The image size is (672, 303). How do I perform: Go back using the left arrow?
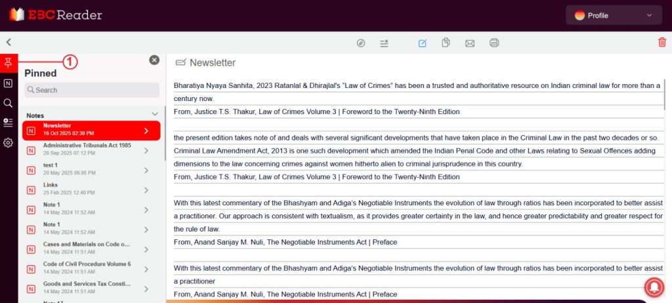coord(9,43)
